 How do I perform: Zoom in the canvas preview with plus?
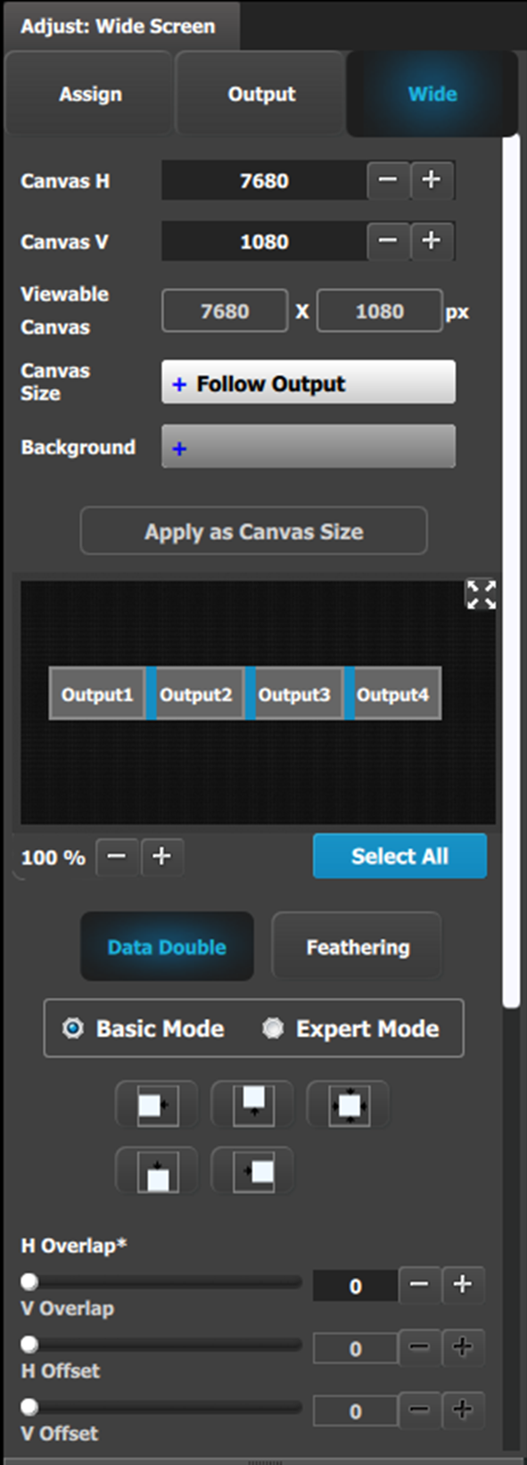(x=161, y=857)
